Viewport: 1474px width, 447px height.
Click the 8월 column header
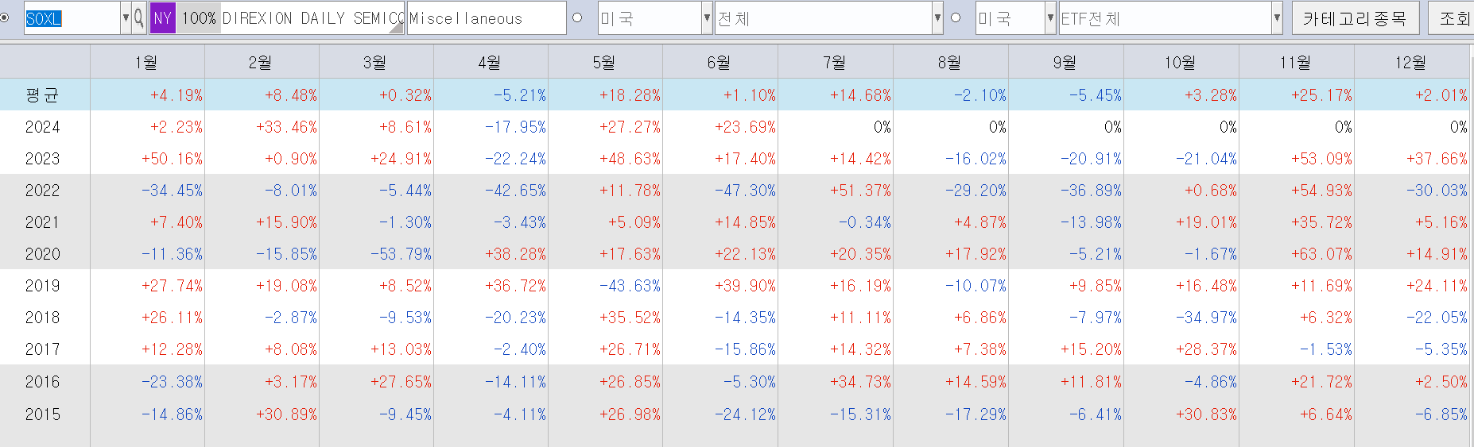[951, 62]
